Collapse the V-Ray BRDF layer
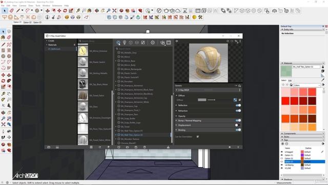The height and width of the screenshot is (185, 328). 176,90
